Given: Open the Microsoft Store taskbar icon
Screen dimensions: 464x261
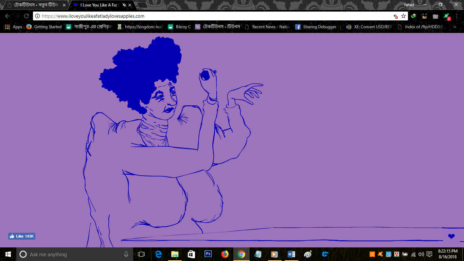Looking at the screenshot, I should (192, 254).
